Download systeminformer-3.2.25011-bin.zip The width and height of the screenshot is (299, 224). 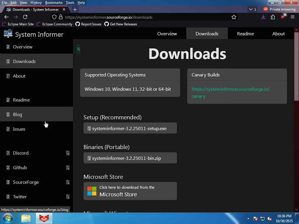(x=130, y=158)
